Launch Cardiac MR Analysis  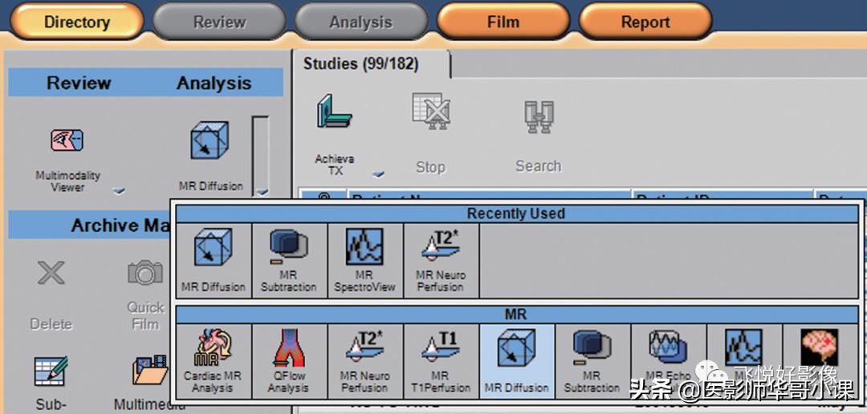click(x=214, y=361)
